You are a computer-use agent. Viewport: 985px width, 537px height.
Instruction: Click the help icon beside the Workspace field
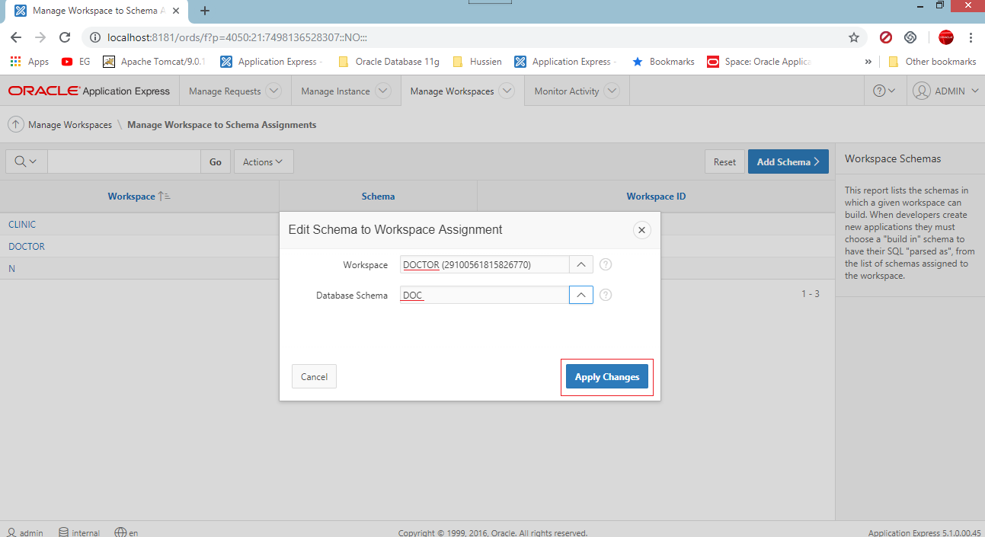point(605,264)
